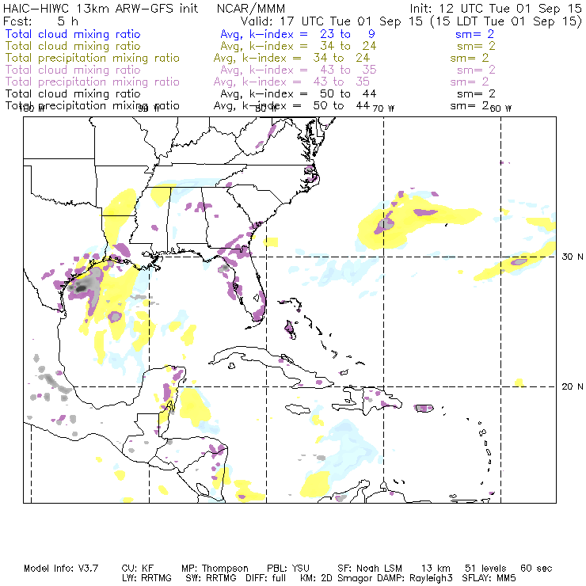
Task: Select the "Init: 12 UTC Tue 01 Sep 15" text
Action: coord(496,8)
